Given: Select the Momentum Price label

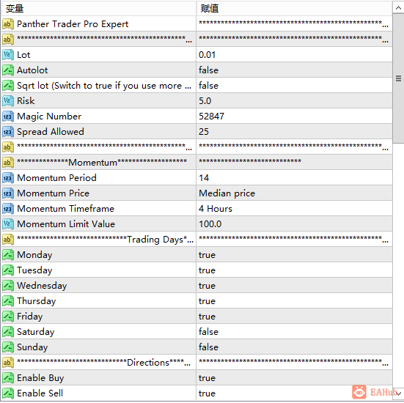Looking at the screenshot, I should (x=53, y=193).
